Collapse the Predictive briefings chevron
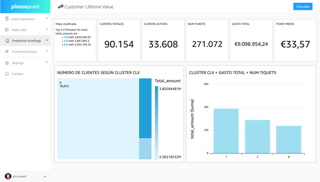This screenshot has height=182, width=320. [x=47, y=40]
